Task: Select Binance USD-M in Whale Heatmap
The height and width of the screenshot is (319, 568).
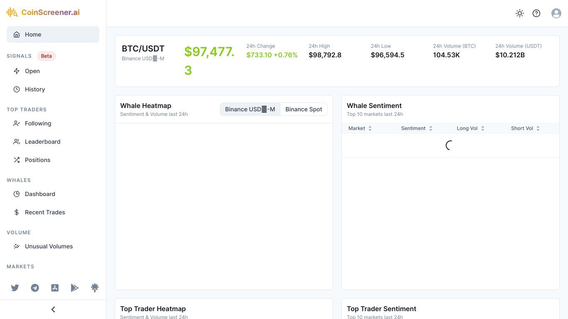Action: tap(250, 109)
